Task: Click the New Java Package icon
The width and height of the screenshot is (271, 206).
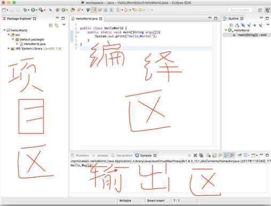Action: 57,10
